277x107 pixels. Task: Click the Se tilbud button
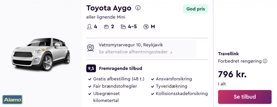(x=245, y=97)
